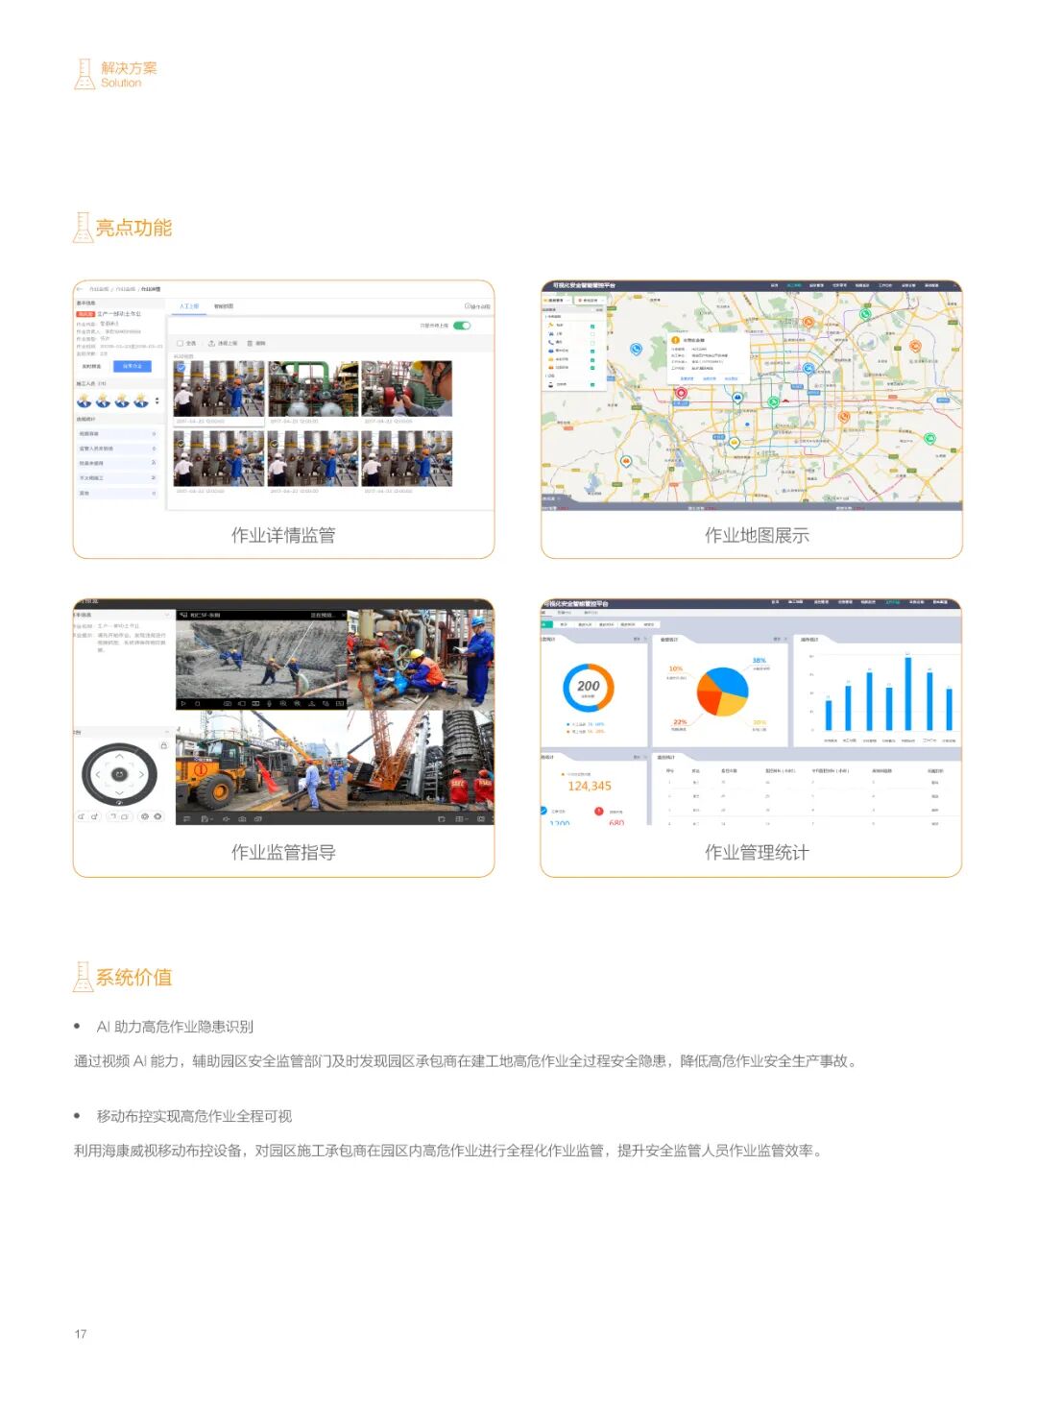This screenshot has height=1408, width=1037.
Task: Click a blue link in the map info popup
Action: 688,379
